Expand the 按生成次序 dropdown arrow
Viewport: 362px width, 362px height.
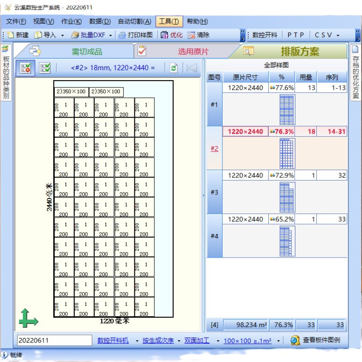[179, 341]
